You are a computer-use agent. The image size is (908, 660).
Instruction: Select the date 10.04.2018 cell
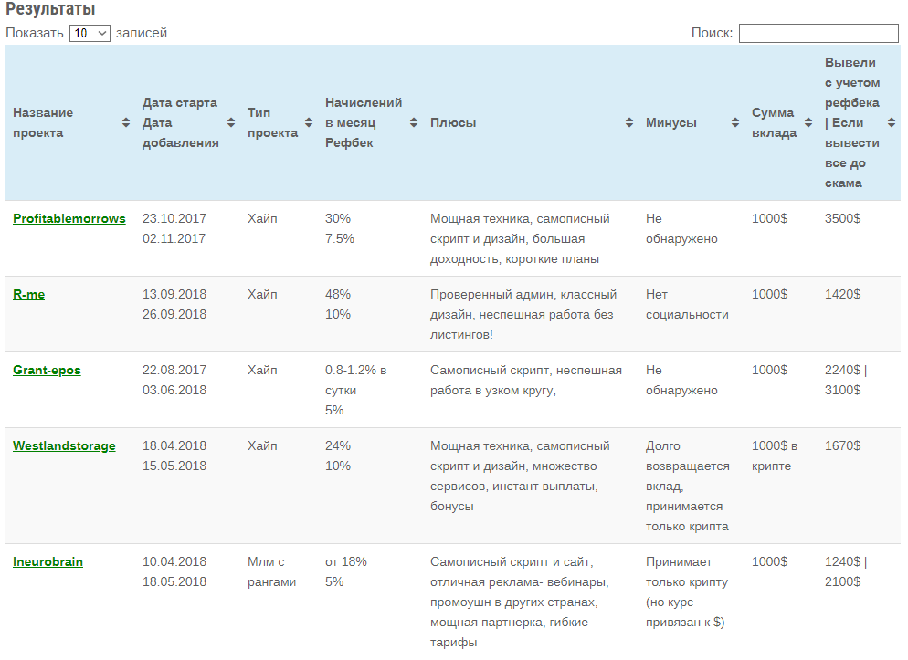click(x=174, y=562)
